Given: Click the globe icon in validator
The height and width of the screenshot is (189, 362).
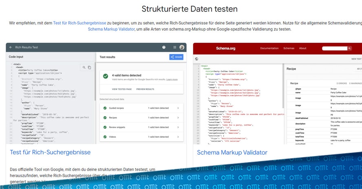Looking at the screenshot, I should (x=196, y=59).
